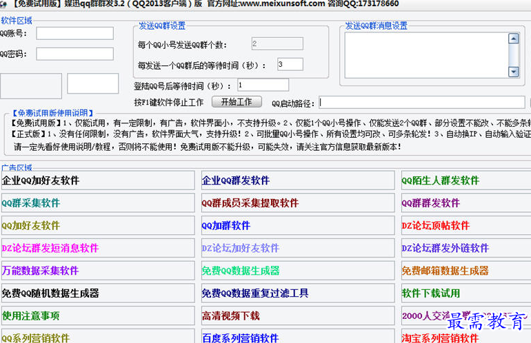Open the 企业QQ群发软件 ad button
This screenshot has height=343, width=531.
[298, 180]
